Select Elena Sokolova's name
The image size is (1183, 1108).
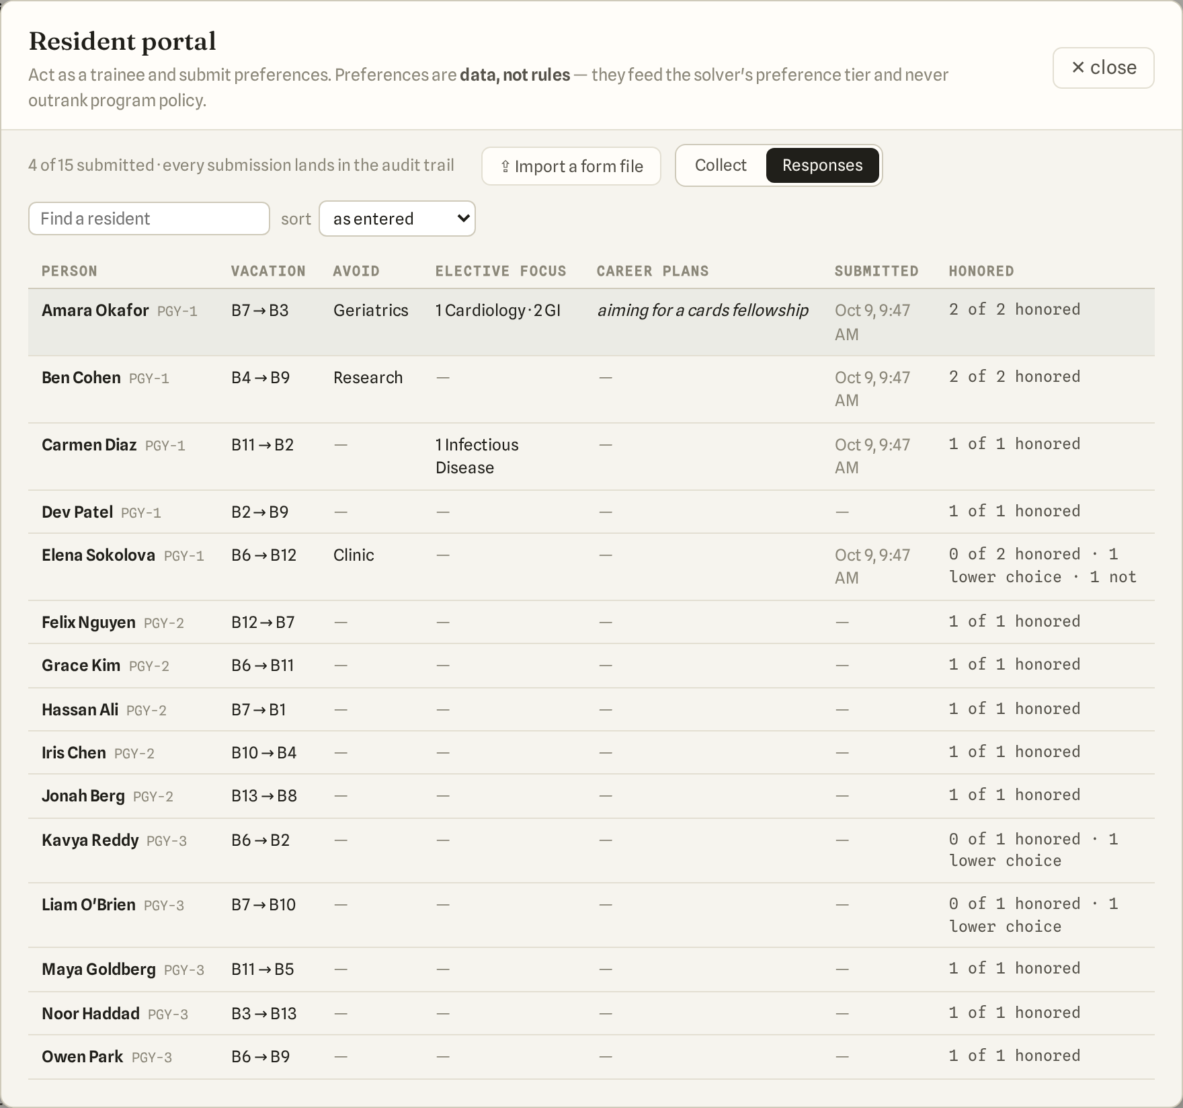pyautogui.click(x=98, y=555)
